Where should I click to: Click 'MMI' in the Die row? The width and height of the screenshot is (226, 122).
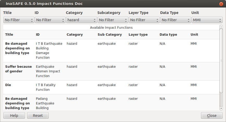coord(193,85)
